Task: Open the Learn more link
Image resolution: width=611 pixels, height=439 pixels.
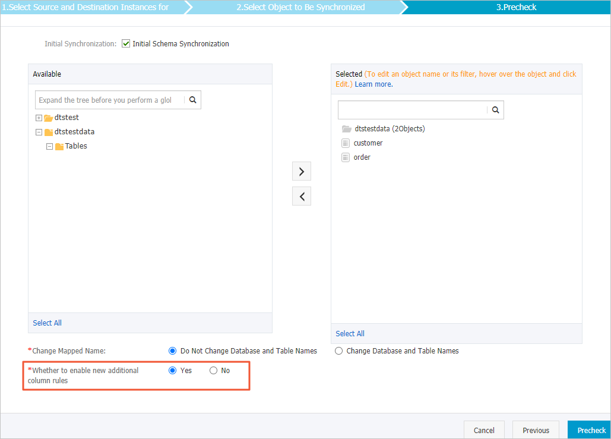Action: pyautogui.click(x=373, y=84)
